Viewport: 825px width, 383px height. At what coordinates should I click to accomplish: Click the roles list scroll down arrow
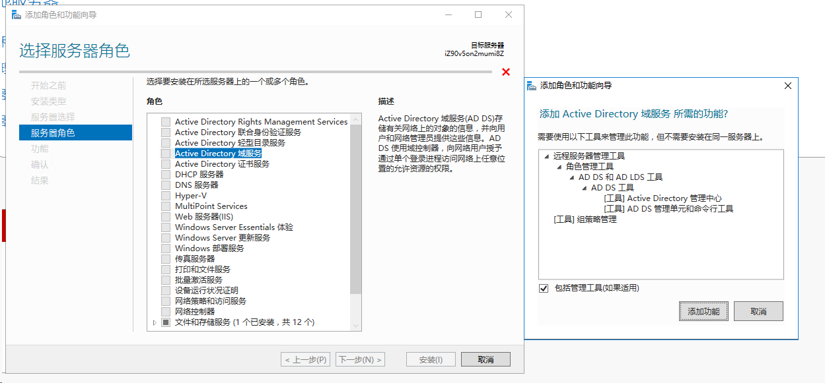click(356, 326)
